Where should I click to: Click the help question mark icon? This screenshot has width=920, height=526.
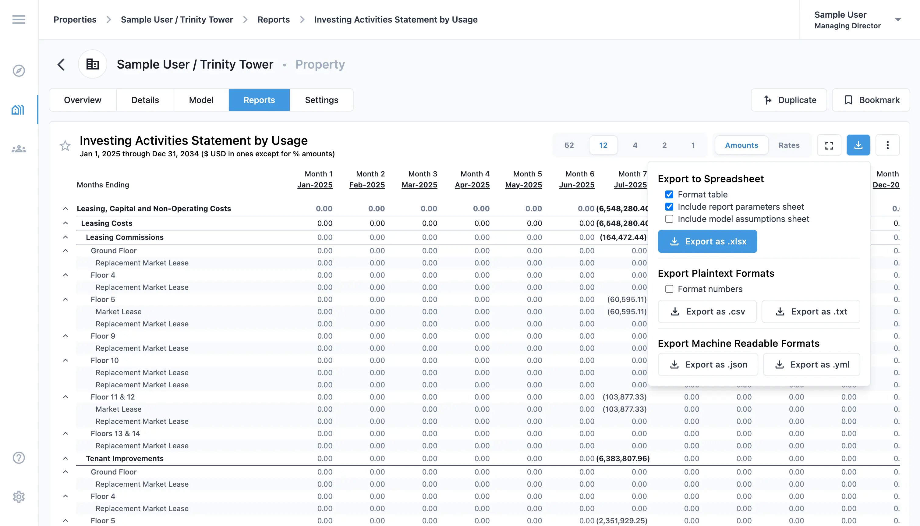pos(19,458)
